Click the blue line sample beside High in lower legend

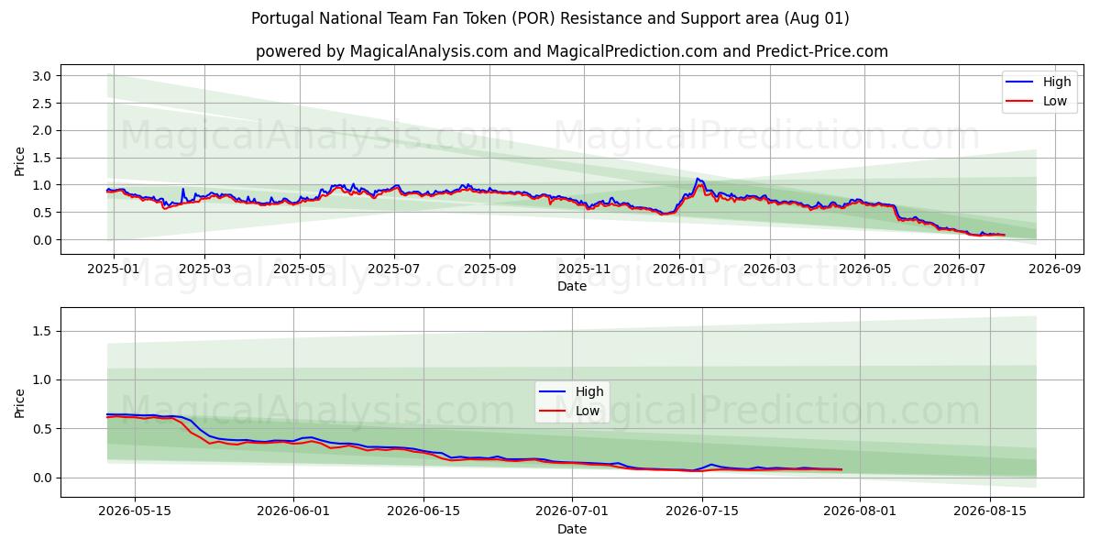(553, 392)
